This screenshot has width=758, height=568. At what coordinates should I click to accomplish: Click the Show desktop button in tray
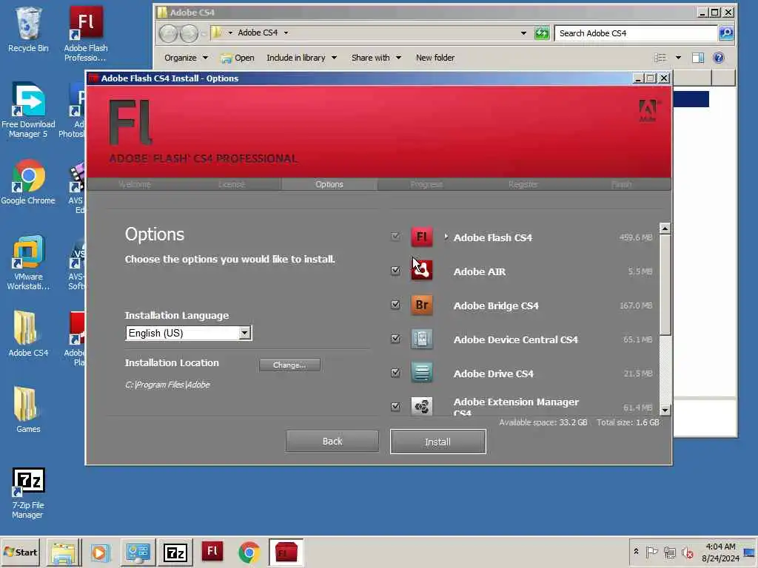tap(750, 552)
